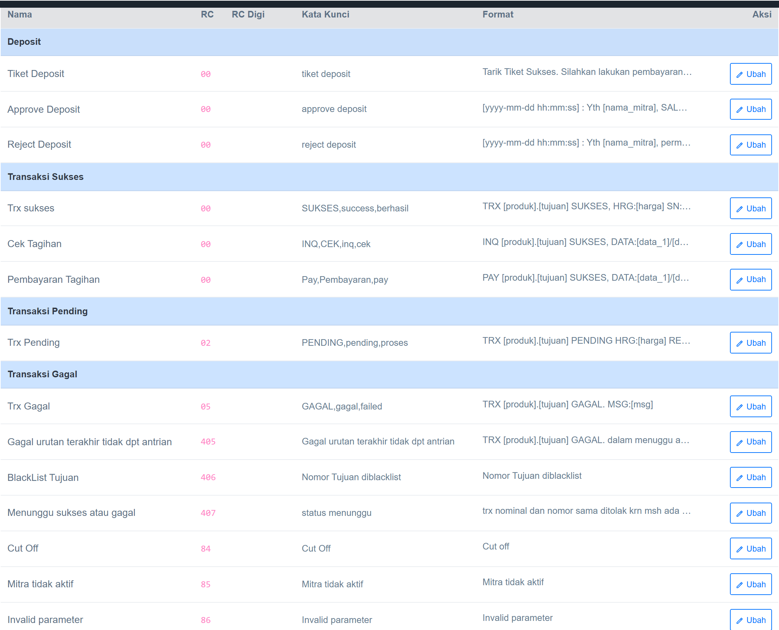
Task: Click keyword 'Pay,Pembayaran,pay'
Action: pyautogui.click(x=345, y=279)
